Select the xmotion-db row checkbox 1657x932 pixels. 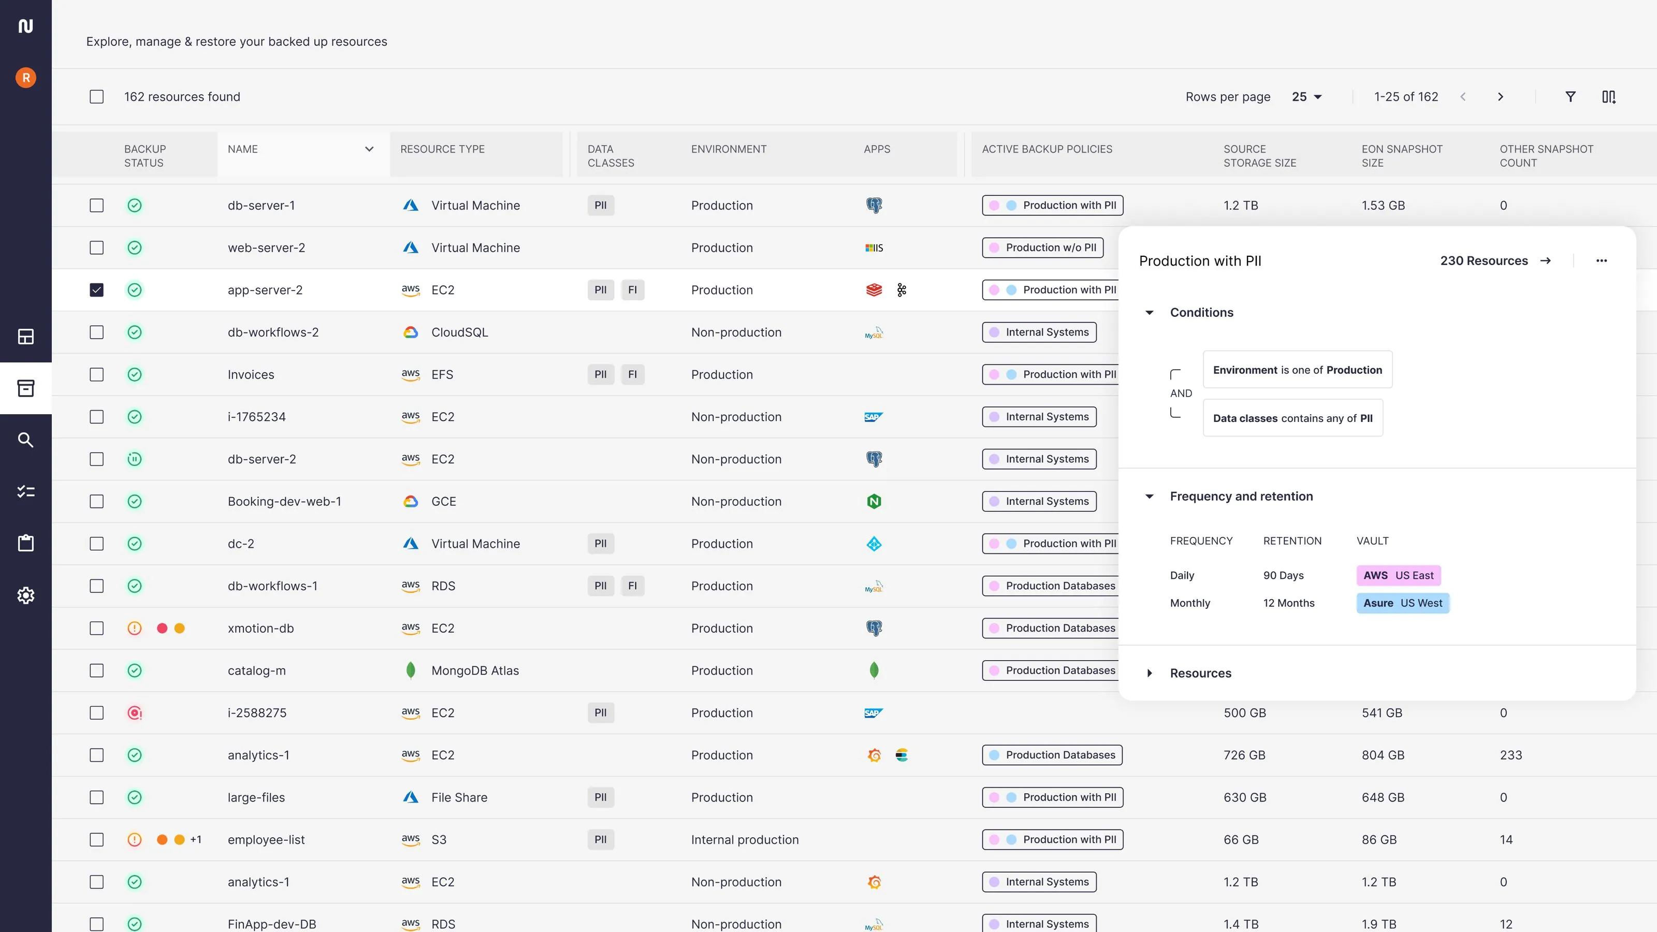coord(96,629)
